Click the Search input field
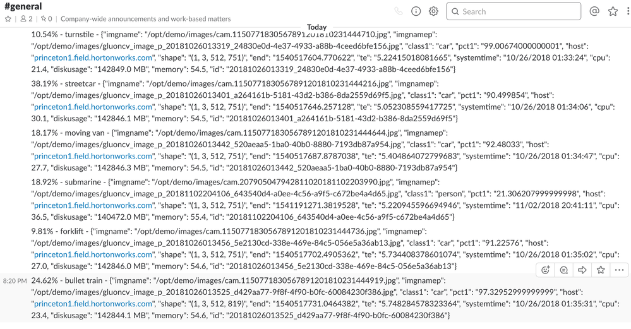631x329 pixels. (x=514, y=11)
